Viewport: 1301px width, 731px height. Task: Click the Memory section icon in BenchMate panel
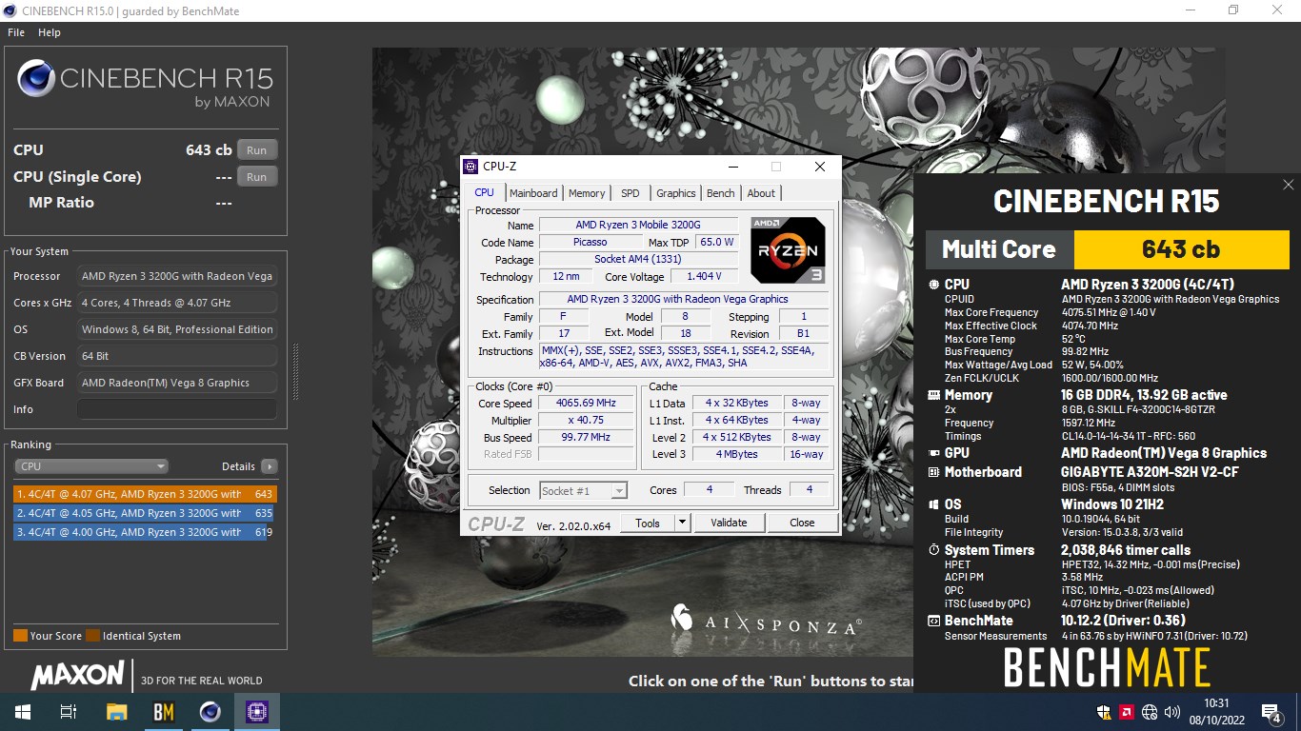pyautogui.click(x=933, y=395)
